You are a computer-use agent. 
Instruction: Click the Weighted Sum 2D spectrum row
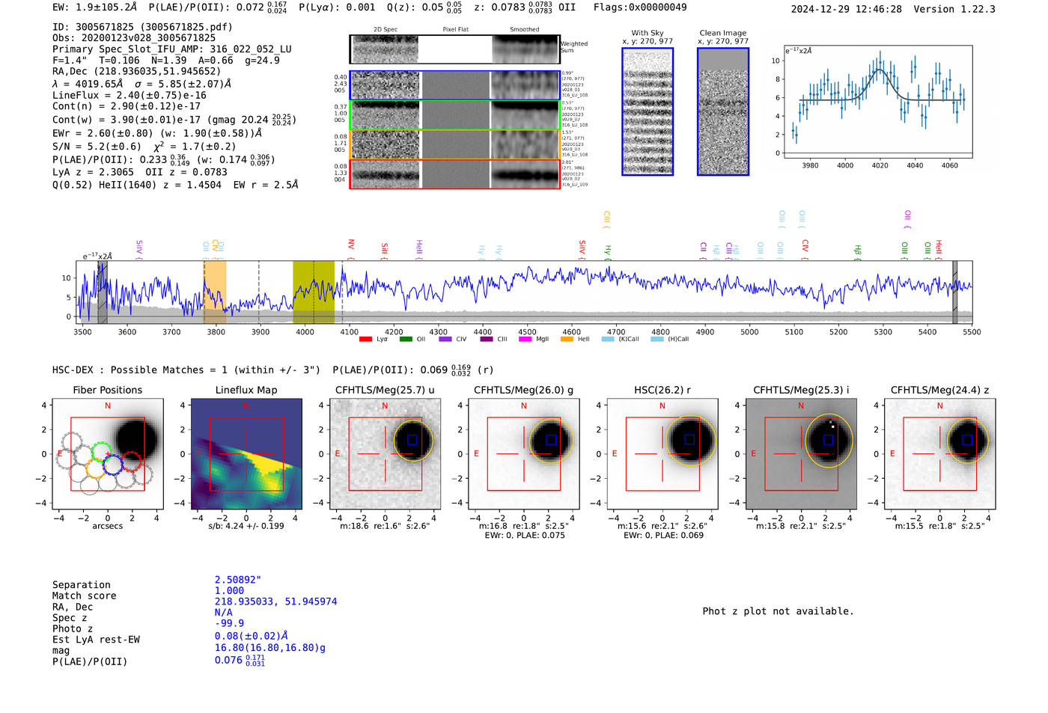coord(455,49)
